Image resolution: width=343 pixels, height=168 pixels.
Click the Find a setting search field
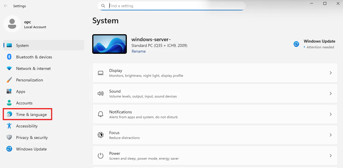tap(172, 6)
